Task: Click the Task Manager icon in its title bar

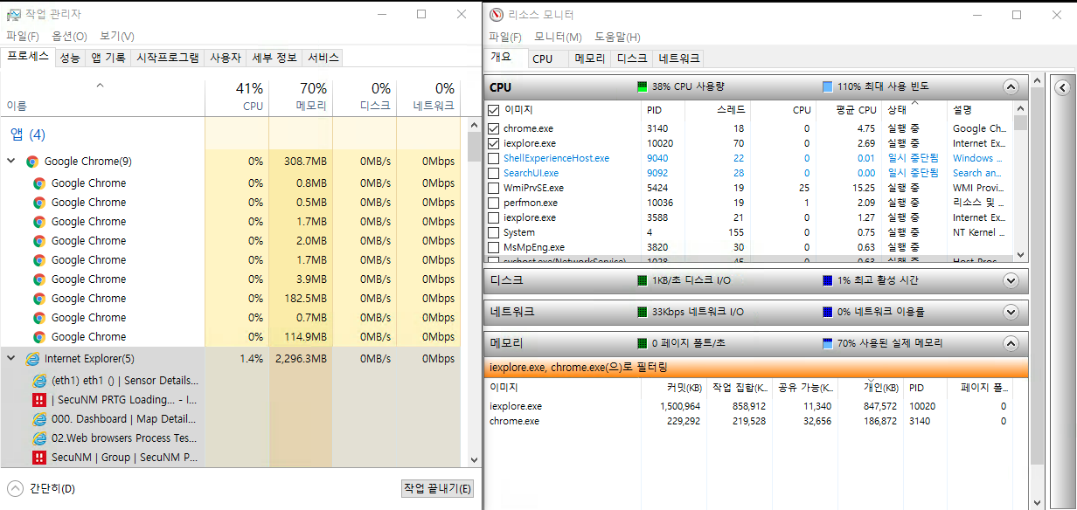Action: pos(12,14)
